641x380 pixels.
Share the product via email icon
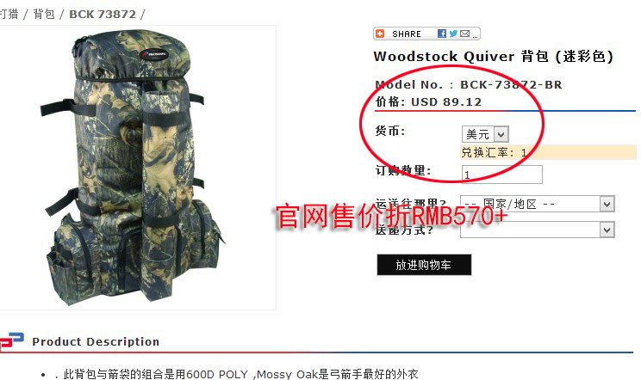pos(464,34)
